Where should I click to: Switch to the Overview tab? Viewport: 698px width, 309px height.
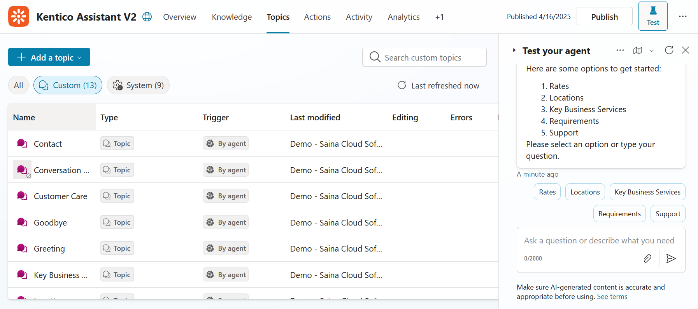click(x=180, y=17)
